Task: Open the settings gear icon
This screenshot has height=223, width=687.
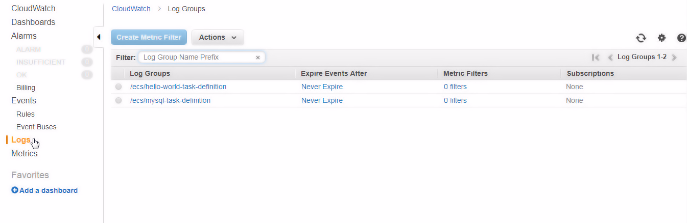Action: (661, 38)
